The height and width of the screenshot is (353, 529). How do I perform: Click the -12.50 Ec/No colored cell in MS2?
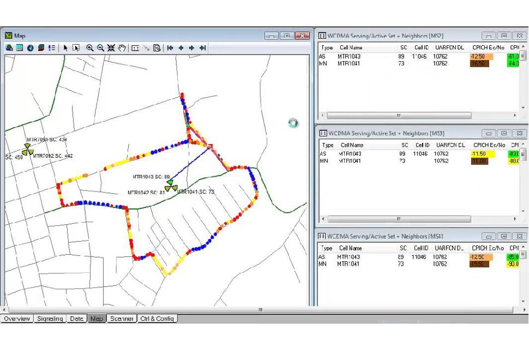482,56
